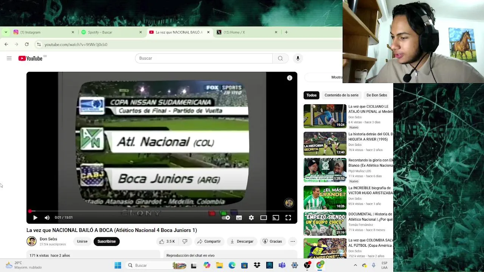Image resolution: width=484 pixels, height=272 pixels.
Task: Close the Spotify tab
Action: [x=140, y=32]
